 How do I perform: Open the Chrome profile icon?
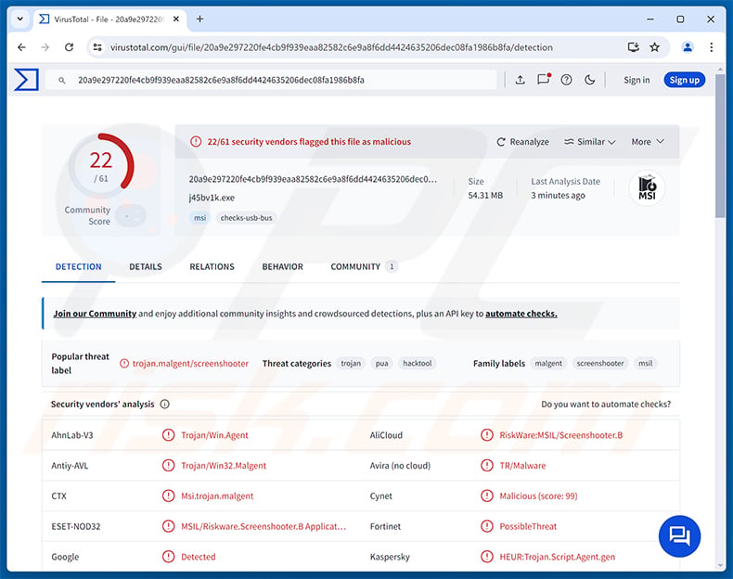click(x=688, y=47)
